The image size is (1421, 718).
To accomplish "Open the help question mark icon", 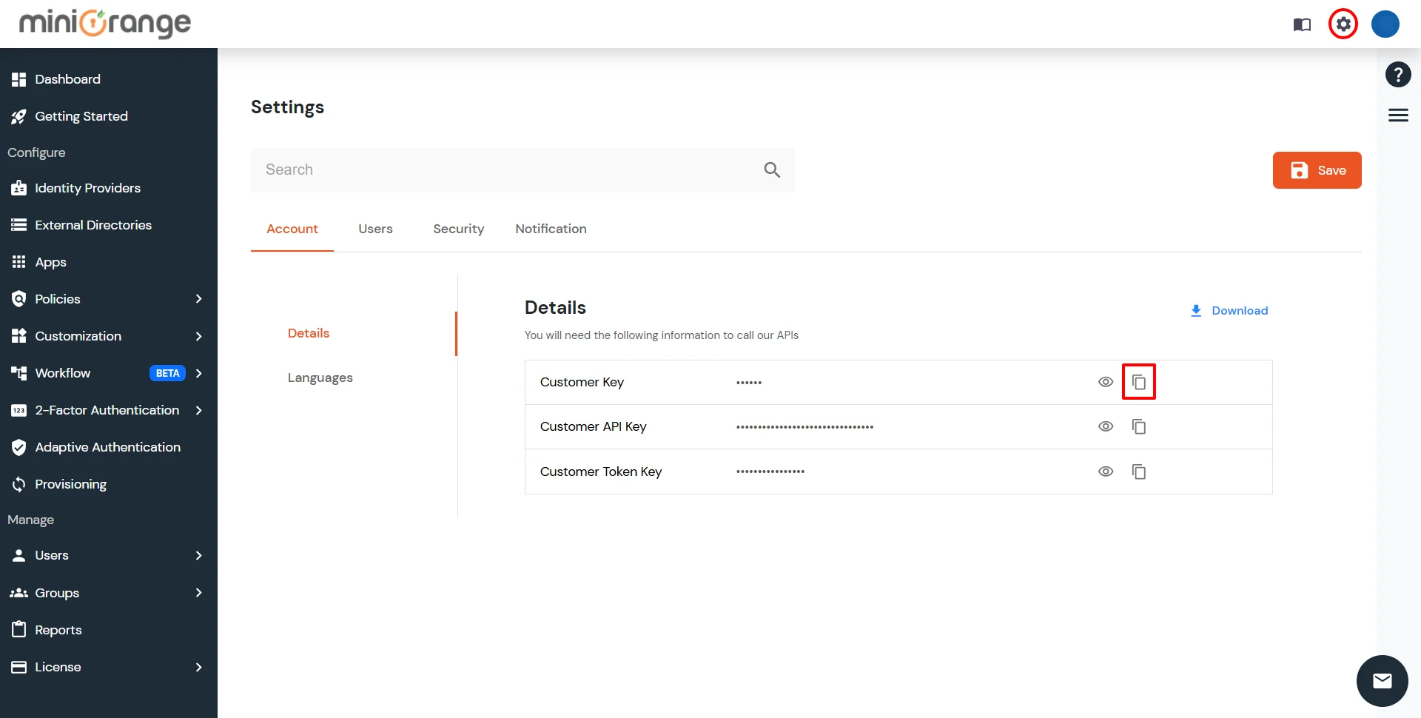I will click(1397, 74).
